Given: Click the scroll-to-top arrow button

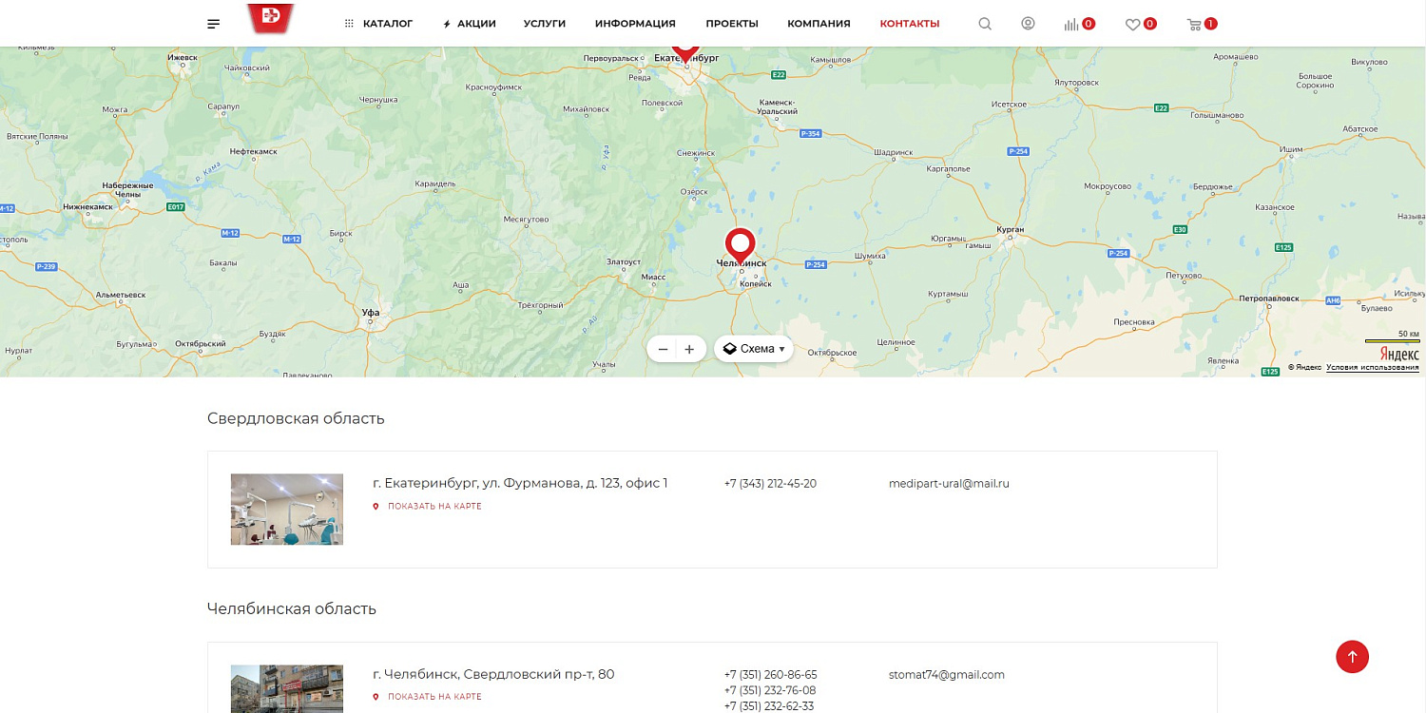Looking at the screenshot, I should (1352, 656).
